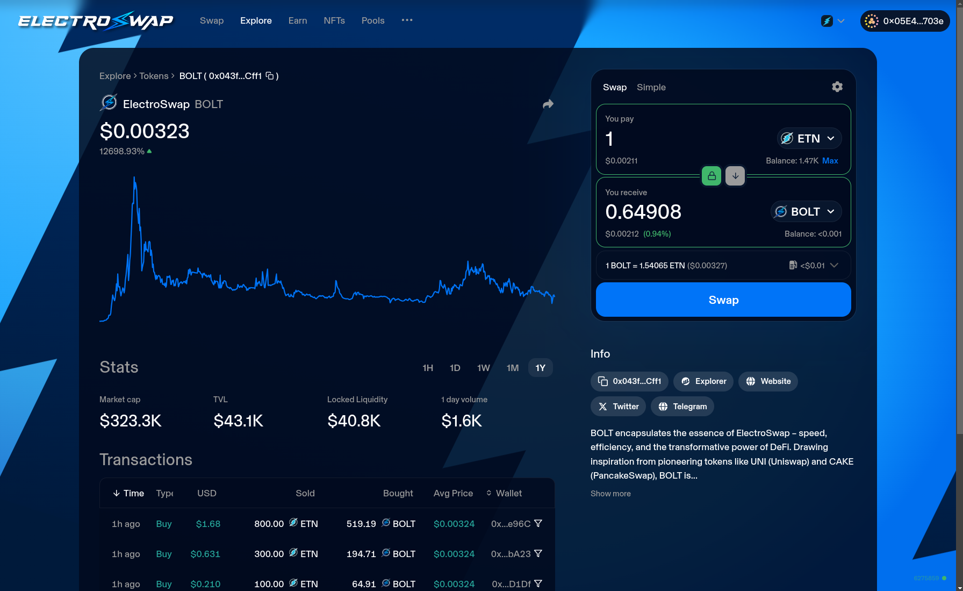
Task: Open the three-dots more menu in navbar
Action: click(407, 20)
